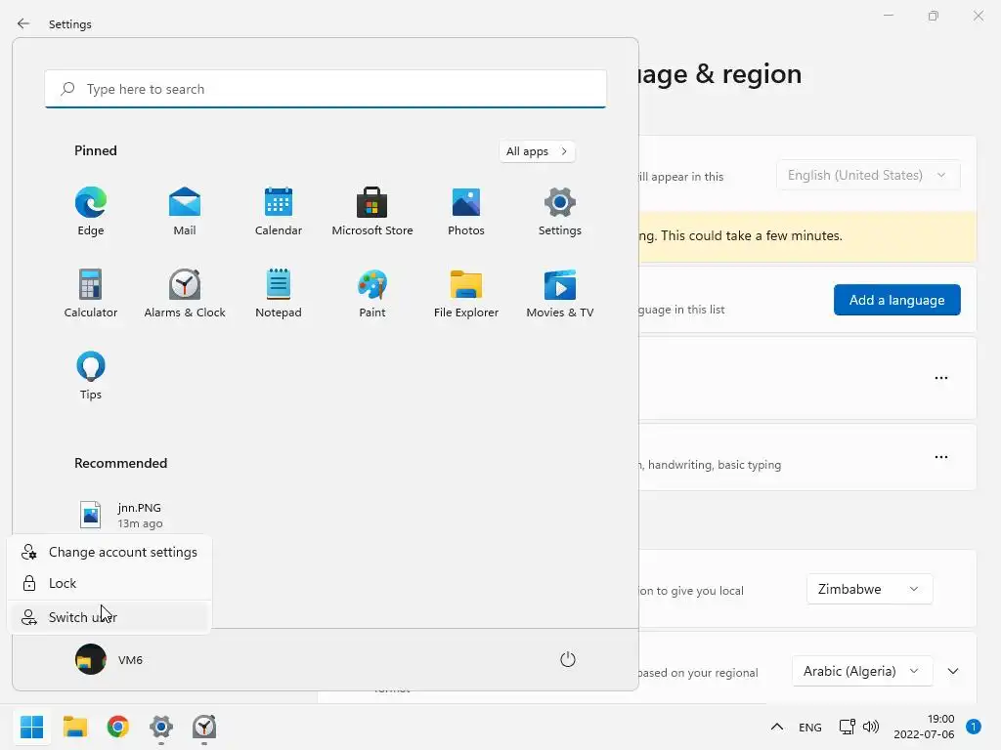The width and height of the screenshot is (1001, 750).
Task: Open Notepad from Start menu
Action: tap(279, 293)
